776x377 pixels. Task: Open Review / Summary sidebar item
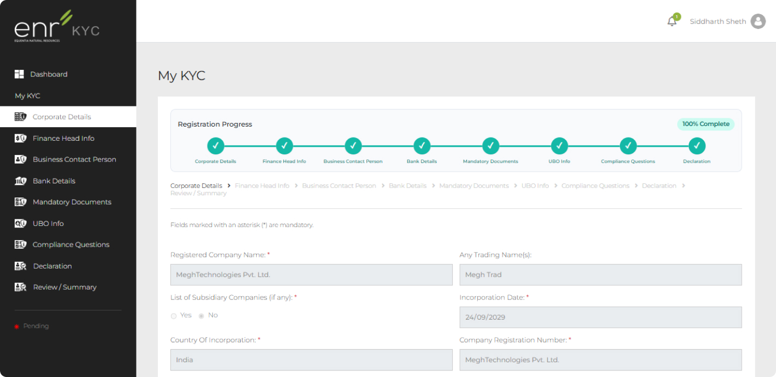pyautogui.click(x=64, y=287)
